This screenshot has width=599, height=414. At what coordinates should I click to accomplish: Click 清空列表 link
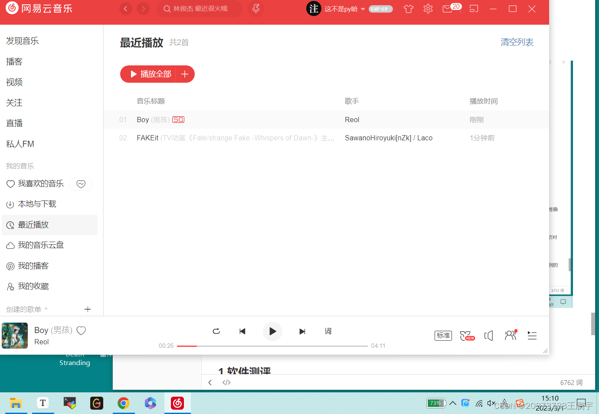[x=517, y=42]
